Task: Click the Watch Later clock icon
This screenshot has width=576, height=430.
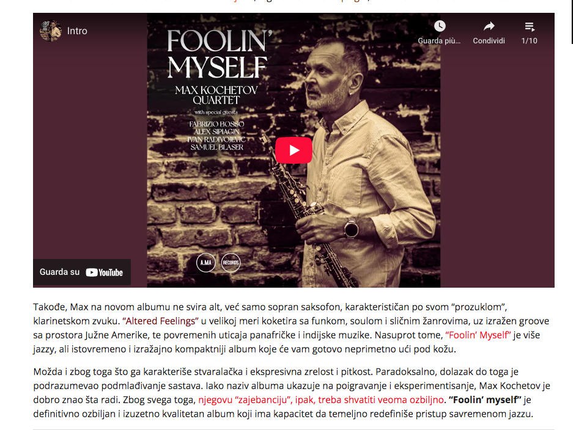Action: (440, 26)
